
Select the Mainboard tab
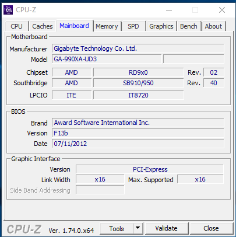(x=74, y=26)
